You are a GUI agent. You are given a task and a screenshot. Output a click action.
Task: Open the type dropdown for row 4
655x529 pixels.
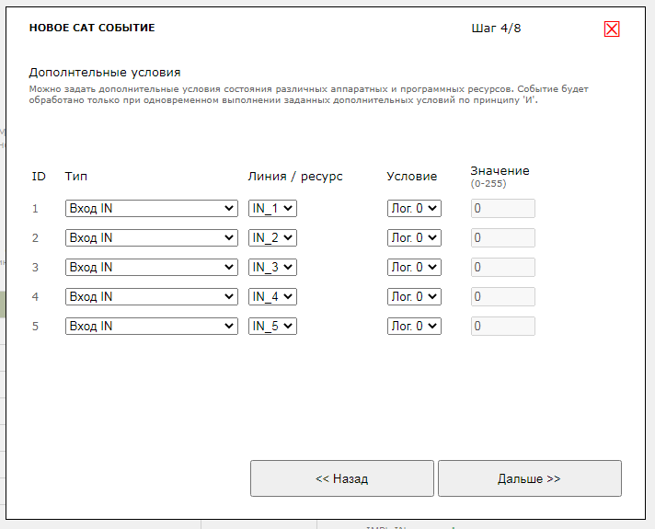pos(151,297)
